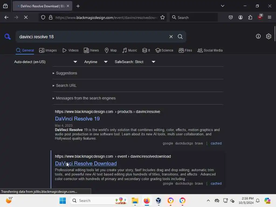Switch to the News tab
The width and height of the screenshot is (276, 207).
(x=91, y=50)
